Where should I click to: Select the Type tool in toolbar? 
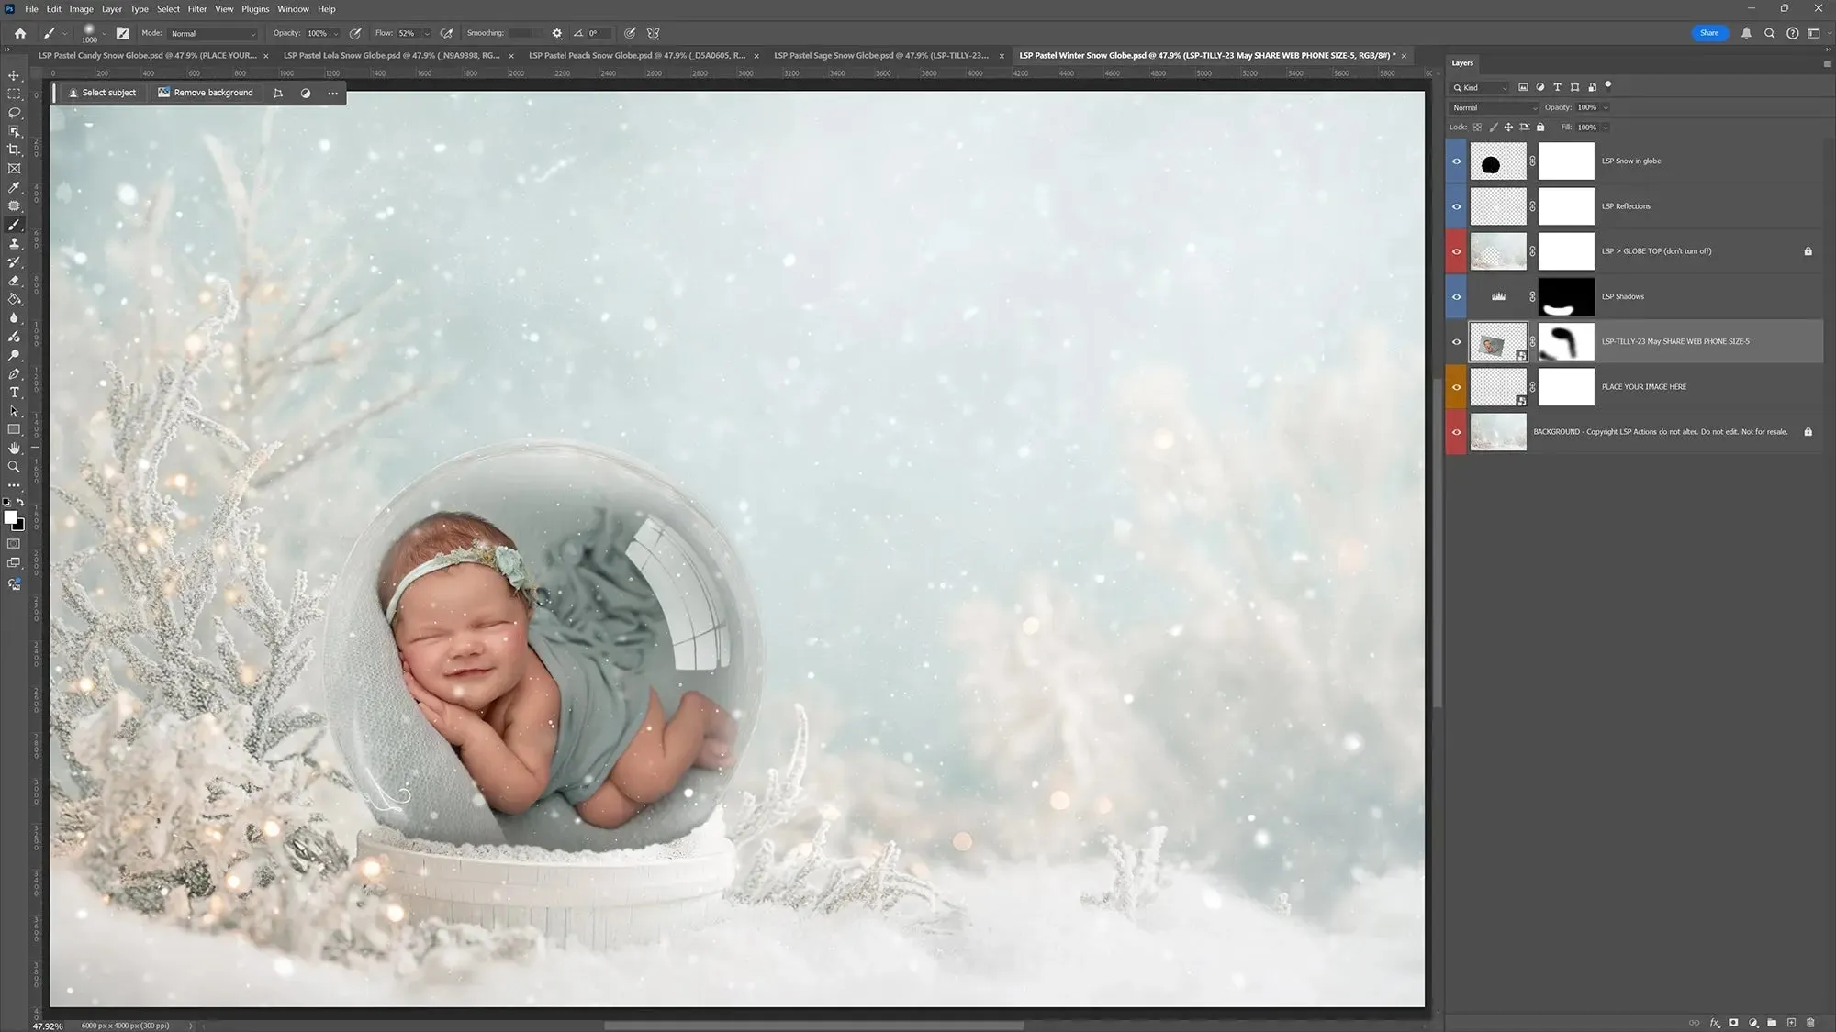click(14, 393)
